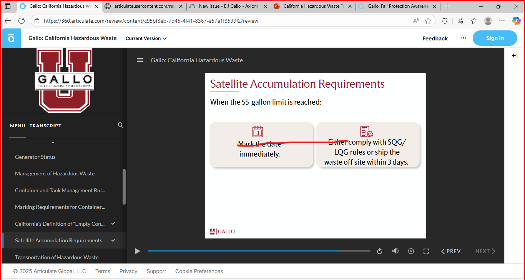Mute audio using the volume icon
This screenshot has width=525, height=280.
(395, 251)
